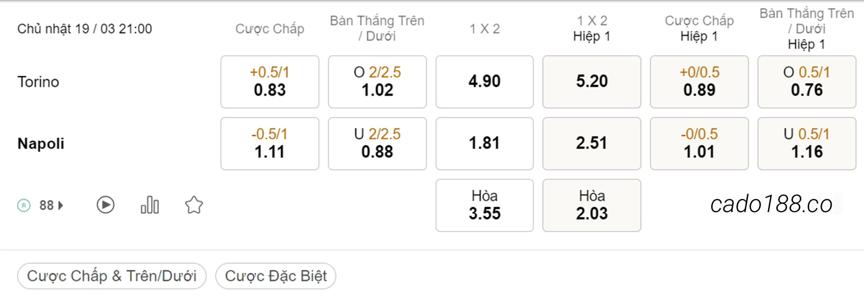Open the Cược Chấp & Trên/Dưới tab
Viewport: 864px width, 302px height.
(x=112, y=276)
